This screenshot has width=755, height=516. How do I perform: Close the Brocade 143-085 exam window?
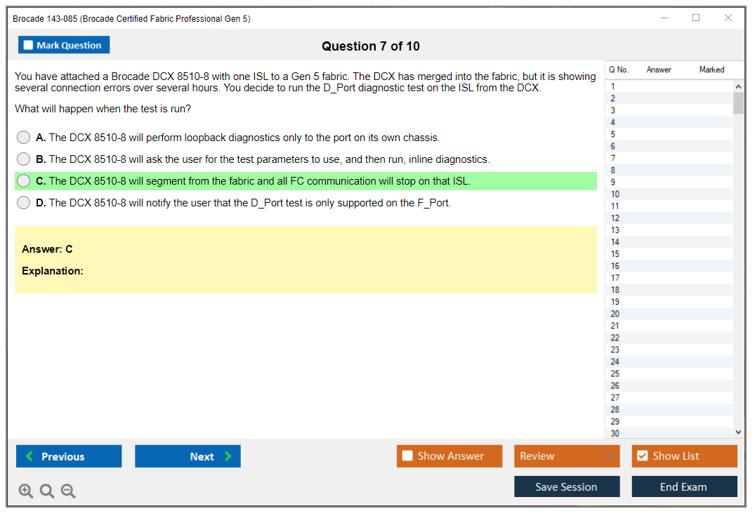[x=728, y=18]
